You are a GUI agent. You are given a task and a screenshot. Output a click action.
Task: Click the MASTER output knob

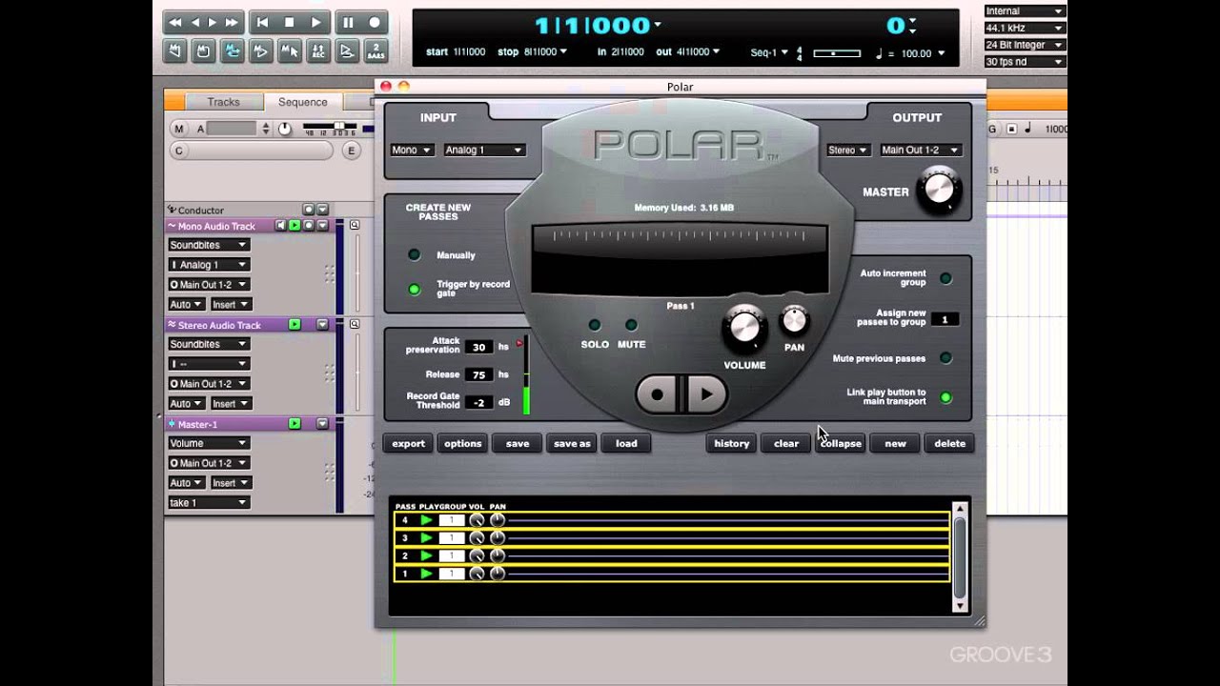coord(939,190)
